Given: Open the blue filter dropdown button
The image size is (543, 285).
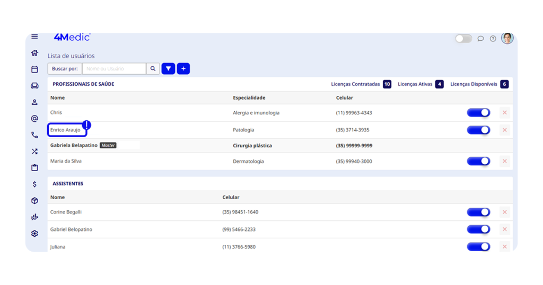Looking at the screenshot, I should pyautogui.click(x=168, y=69).
